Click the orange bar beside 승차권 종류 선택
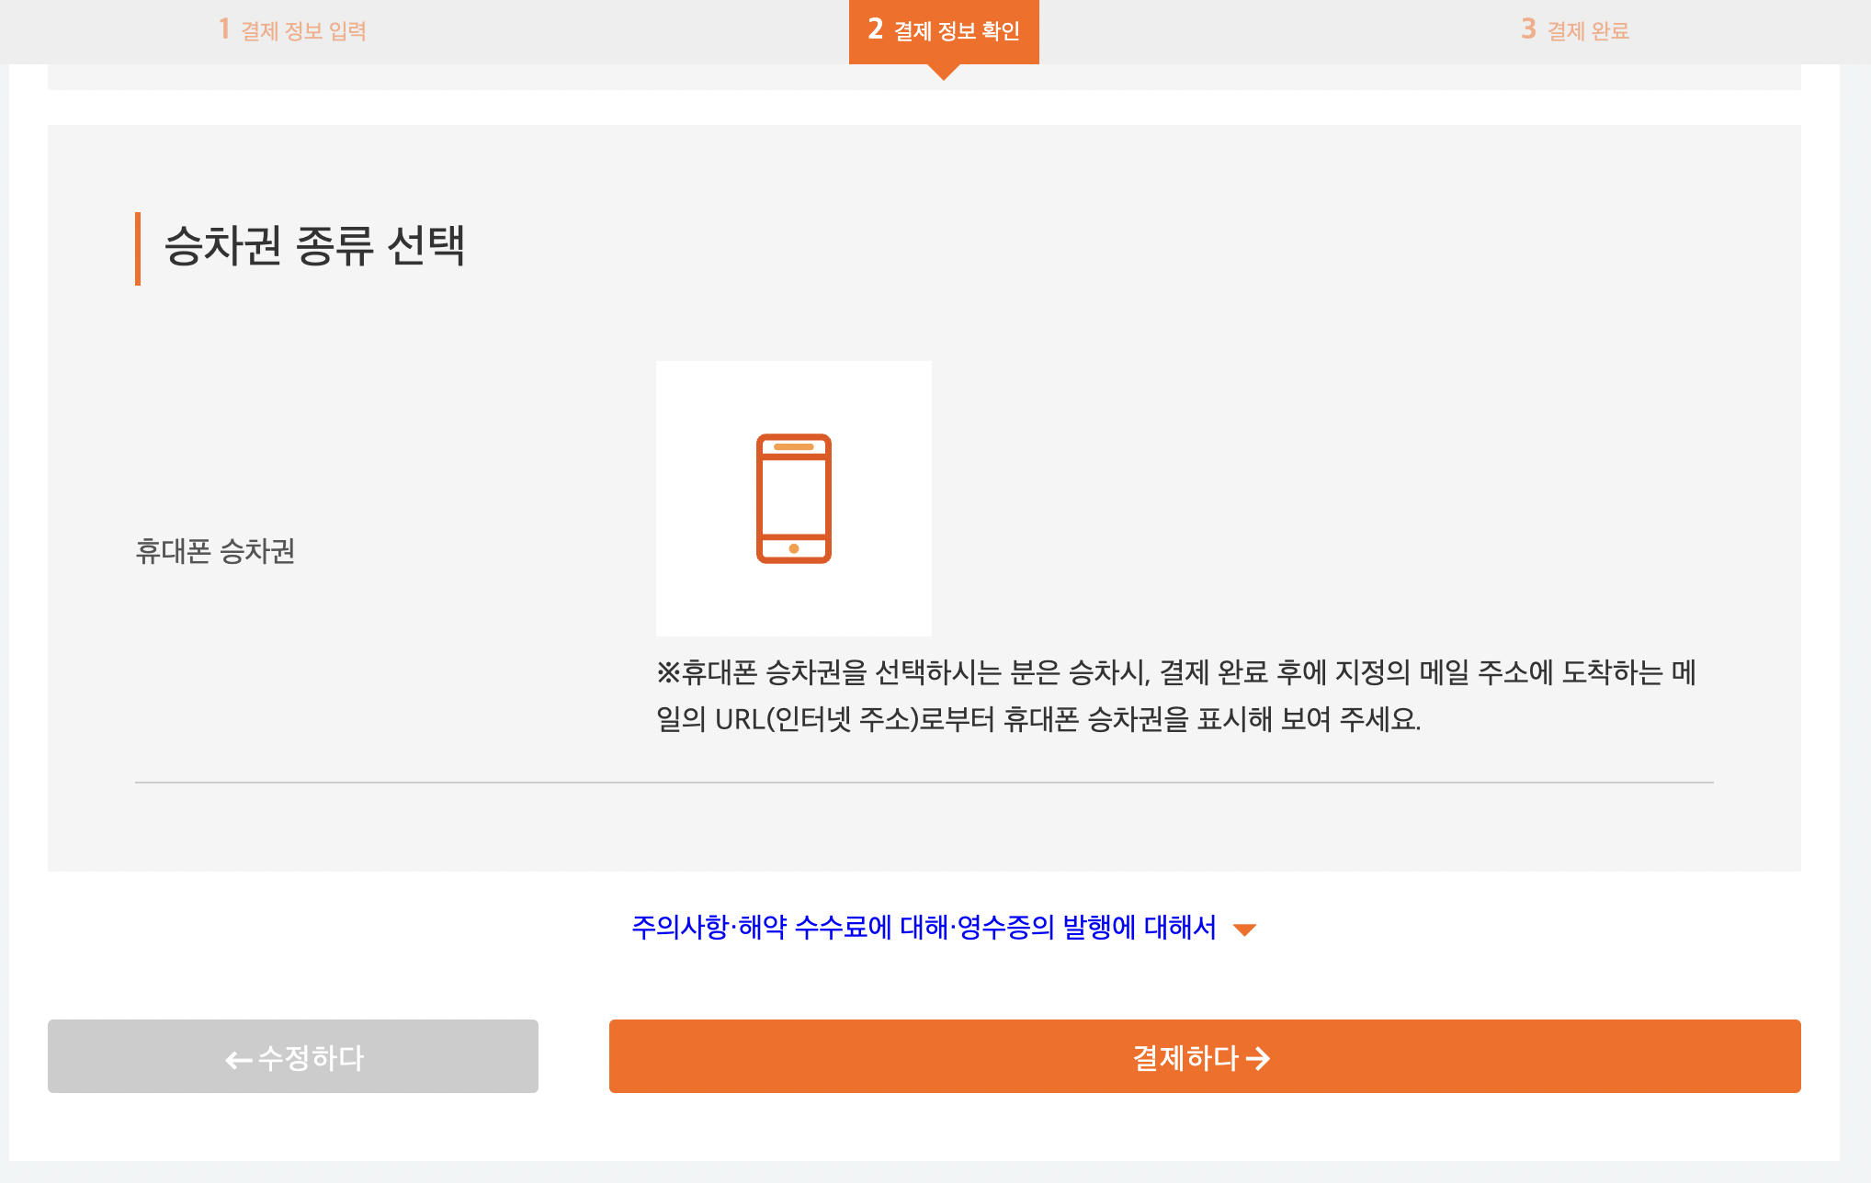 click(138, 248)
